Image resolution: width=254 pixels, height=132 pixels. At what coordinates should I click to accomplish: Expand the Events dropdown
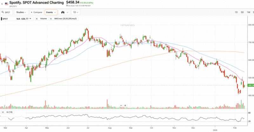click(x=51, y=12)
